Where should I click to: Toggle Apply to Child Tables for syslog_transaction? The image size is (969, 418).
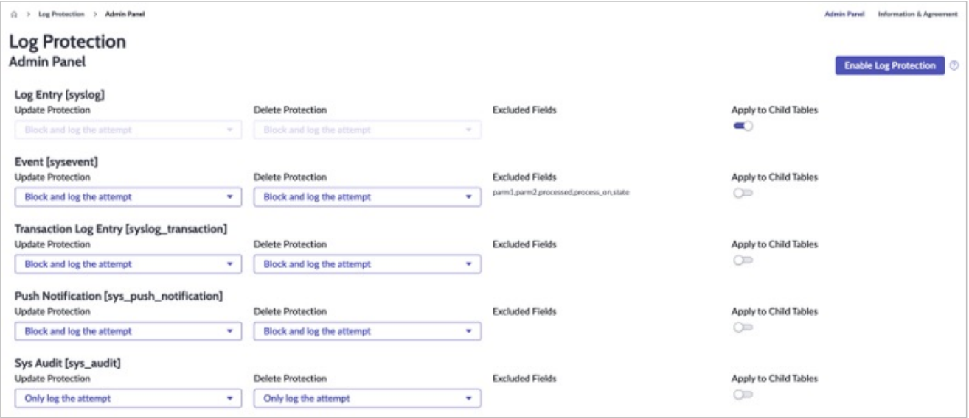click(x=742, y=261)
